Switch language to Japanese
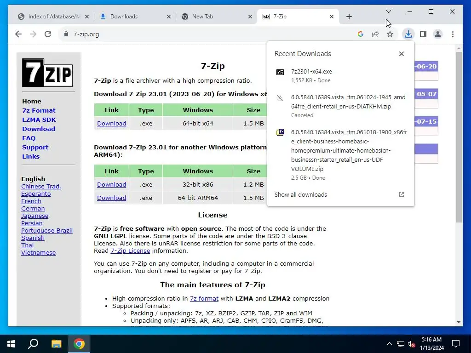 34,216
